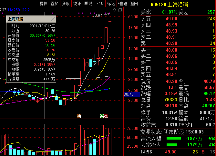Click 返回 to go back
Image resolution: width=216 pixels, height=156 pixels.
tap(134, 4)
